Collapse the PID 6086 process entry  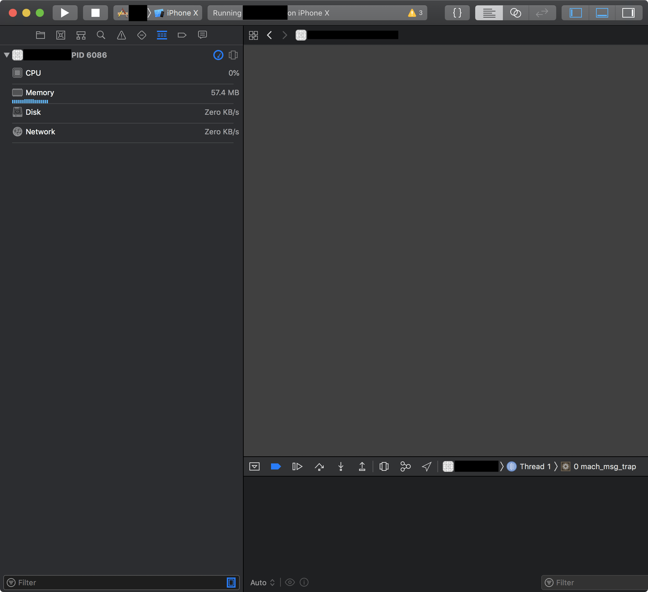coord(6,55)
